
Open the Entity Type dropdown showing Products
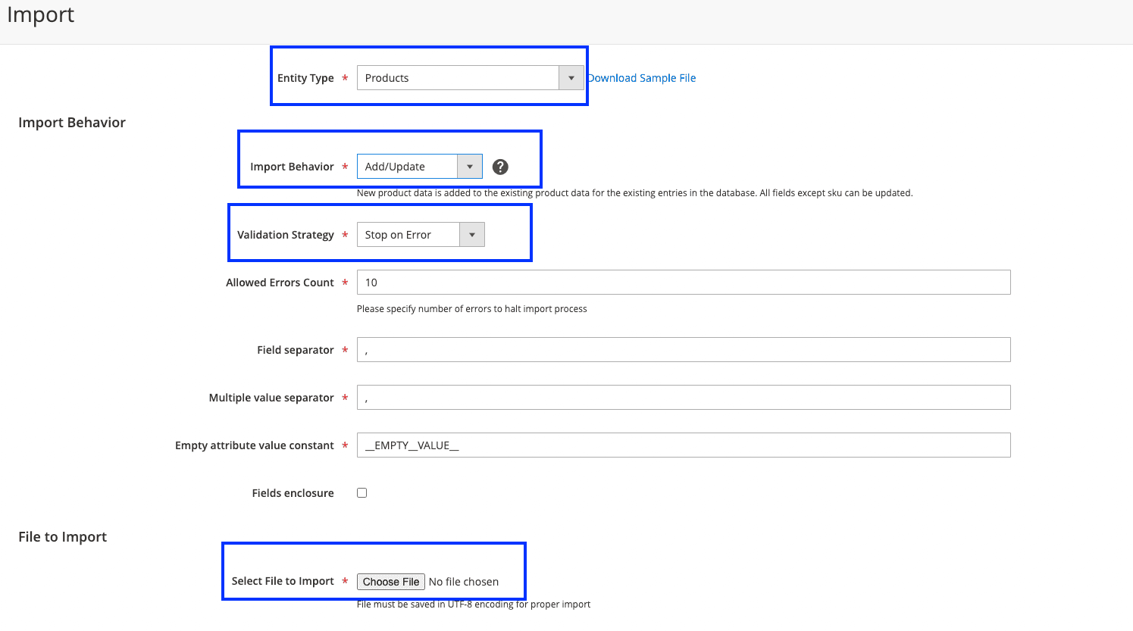coord(470,78)
